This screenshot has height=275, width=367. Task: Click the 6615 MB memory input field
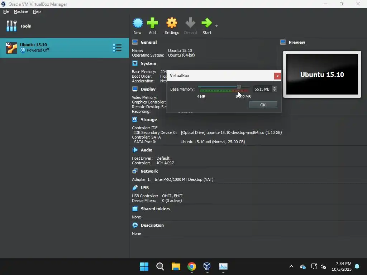point(262,89)
